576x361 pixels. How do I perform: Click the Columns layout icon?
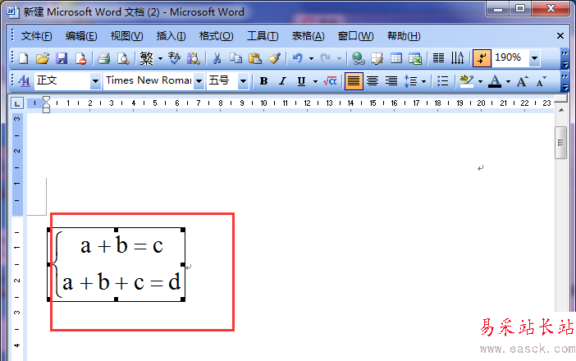point(438,58)
